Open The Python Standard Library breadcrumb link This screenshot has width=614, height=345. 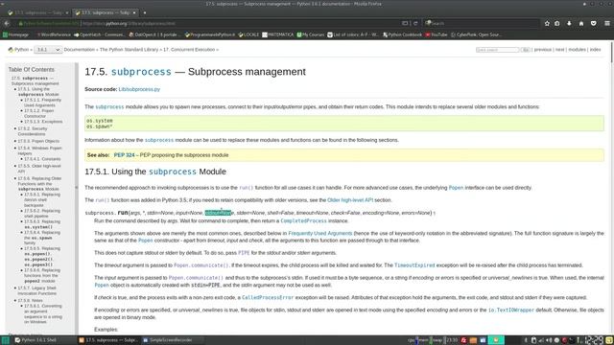(x=129, y=50)
